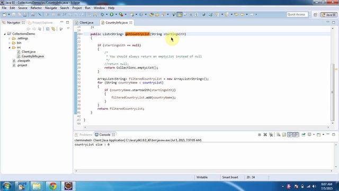339x191 pixels.
Task: Run the program with the green Run button
Action: [112, 14]
